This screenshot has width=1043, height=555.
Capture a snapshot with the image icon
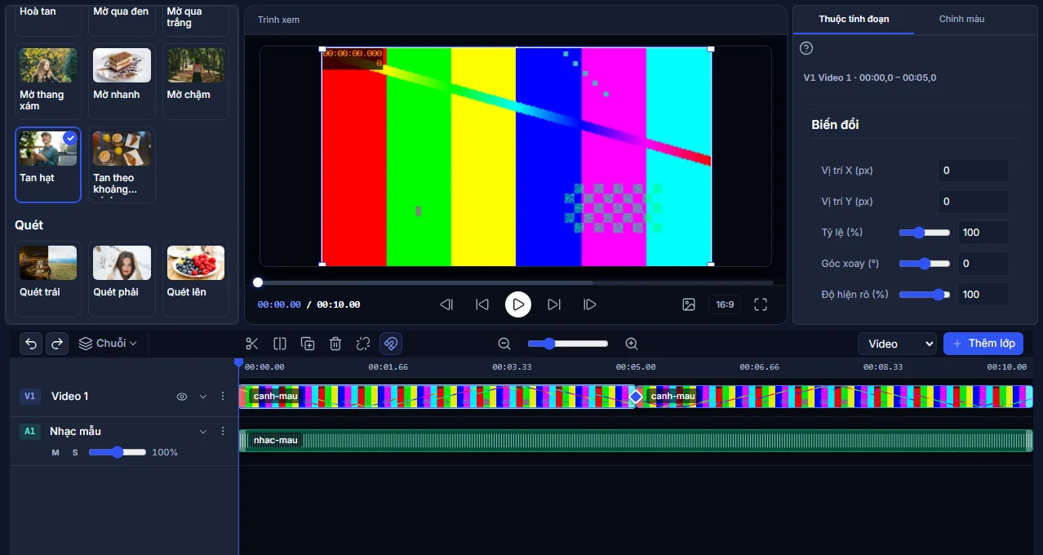[x=689, y=304]
